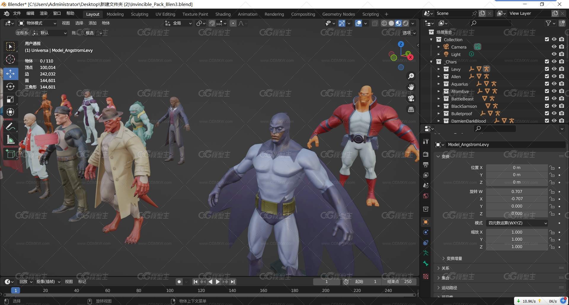Select the Add Cube tool
Screen dimensions: 569x305
[x=10, y=154]
